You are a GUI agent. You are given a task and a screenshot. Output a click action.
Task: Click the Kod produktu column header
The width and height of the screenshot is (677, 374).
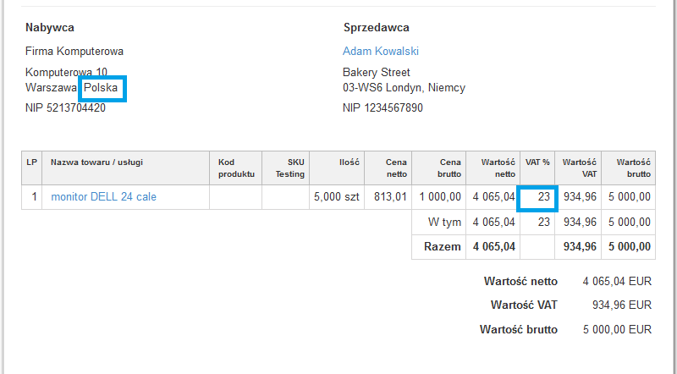235,168
